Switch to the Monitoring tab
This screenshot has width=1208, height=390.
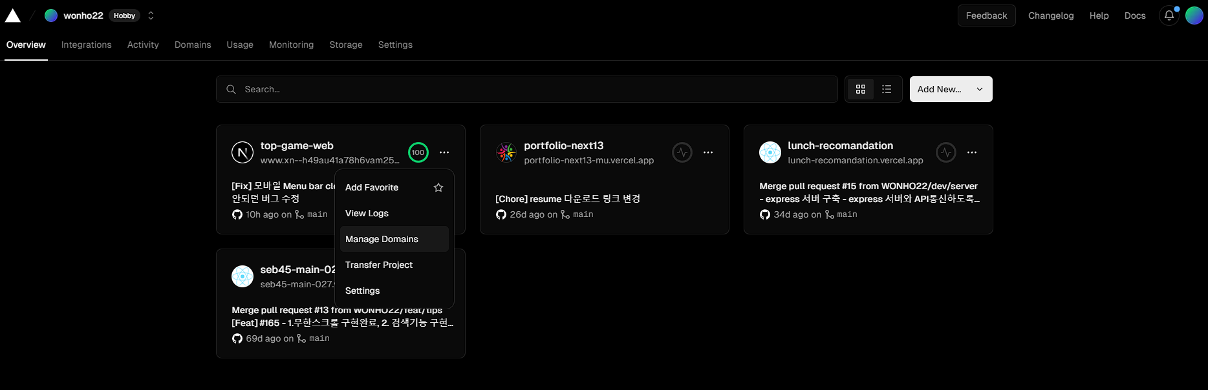tap(291, 45)
